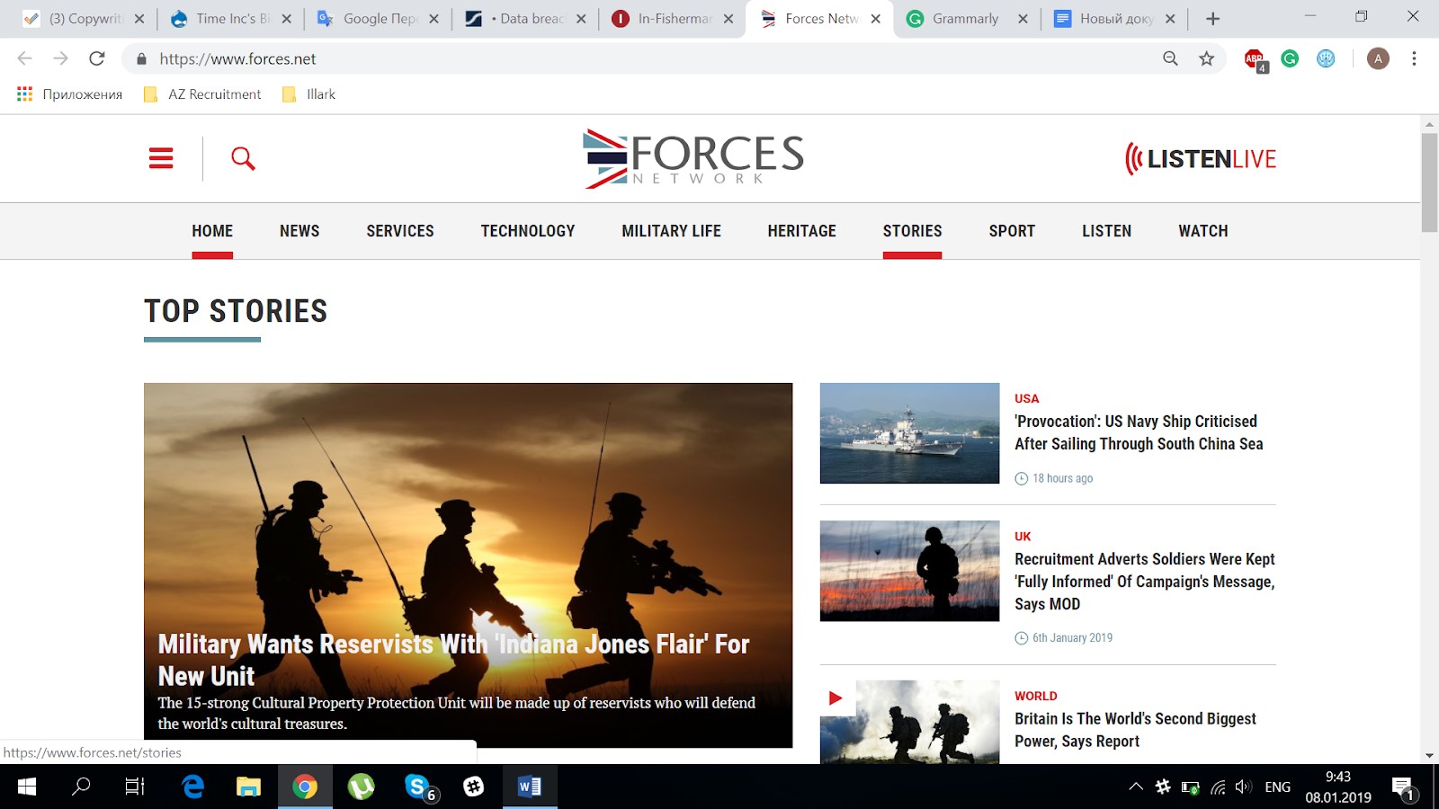Click inside the address bar
Image resolution: width=1439 pixels, height=809 pixels.
540,58
